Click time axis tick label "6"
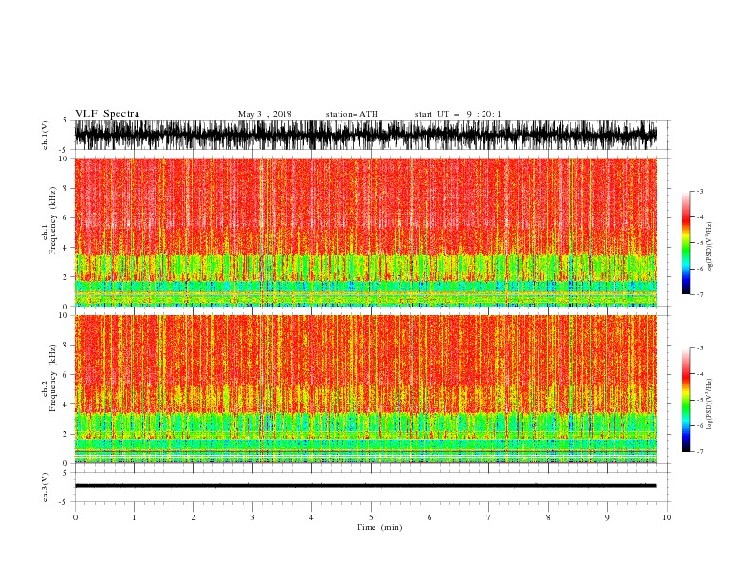751x581 pixels. [430, 517]
